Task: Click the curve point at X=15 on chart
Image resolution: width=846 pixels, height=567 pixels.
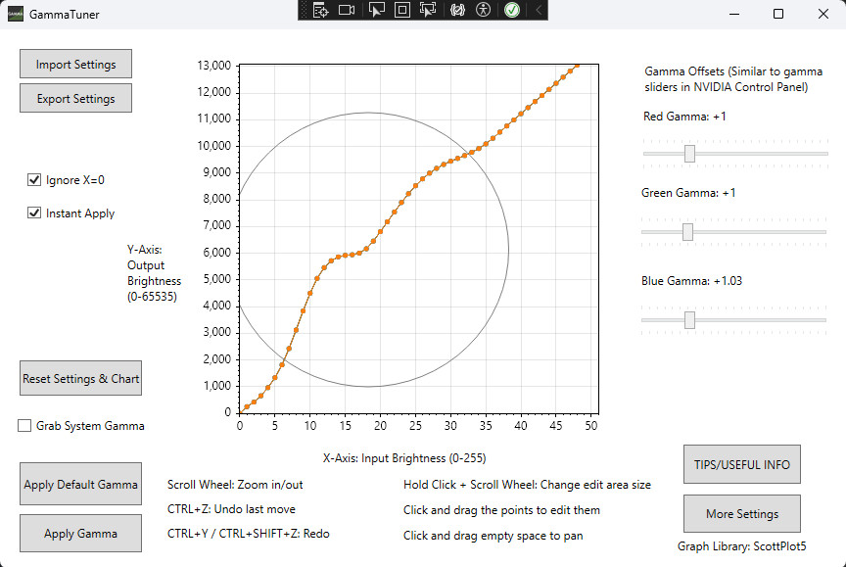Action: coord(346,255)
